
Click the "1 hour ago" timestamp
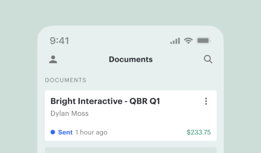[x=91, y=132]
